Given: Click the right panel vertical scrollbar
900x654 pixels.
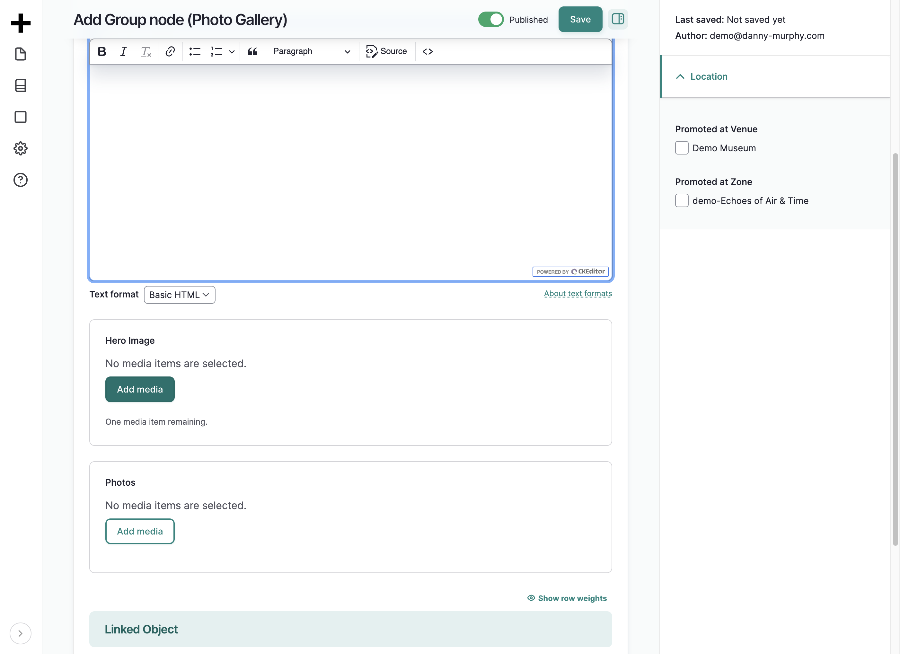Looking at the screenshot, I should pyautogui.click(x=895, y=349).
